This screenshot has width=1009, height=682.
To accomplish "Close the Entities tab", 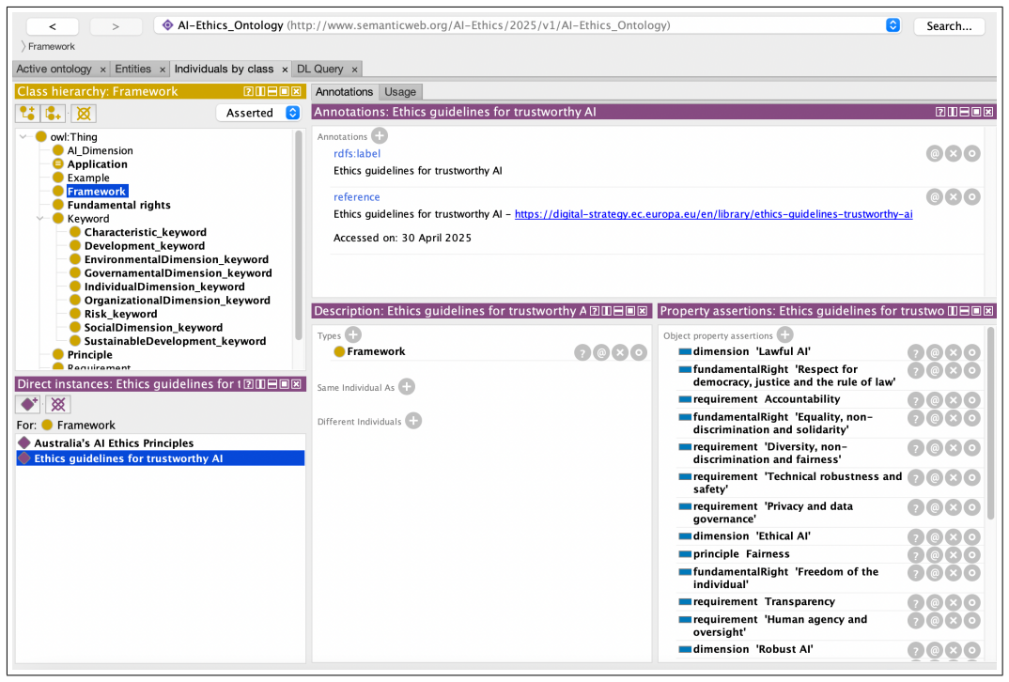I will (x=163, y=70).
